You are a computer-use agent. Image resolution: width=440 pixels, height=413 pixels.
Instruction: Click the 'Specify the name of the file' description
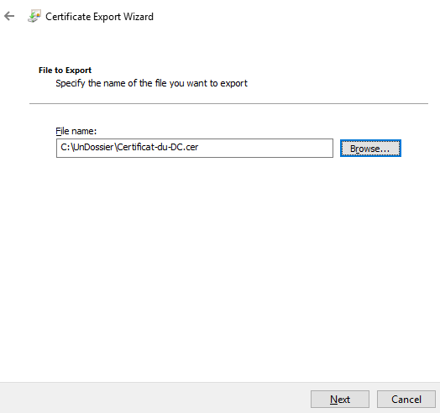tap(151, 83)
